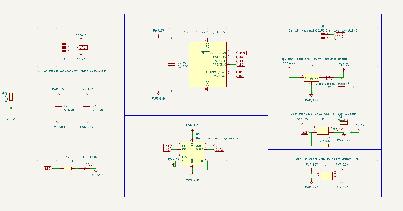Click Conn_PinHeader_2x02 text above J1
403x211 pixels.
(323, 114)
